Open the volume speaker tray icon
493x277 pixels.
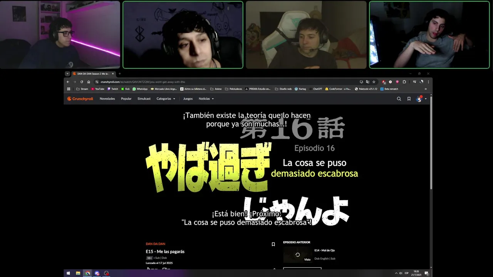(401, 273)
